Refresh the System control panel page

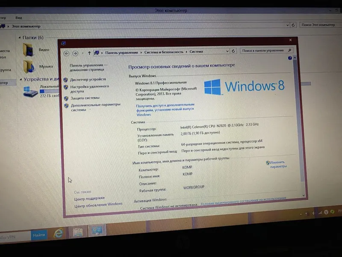pyautogui.click(x=233, y=51)
